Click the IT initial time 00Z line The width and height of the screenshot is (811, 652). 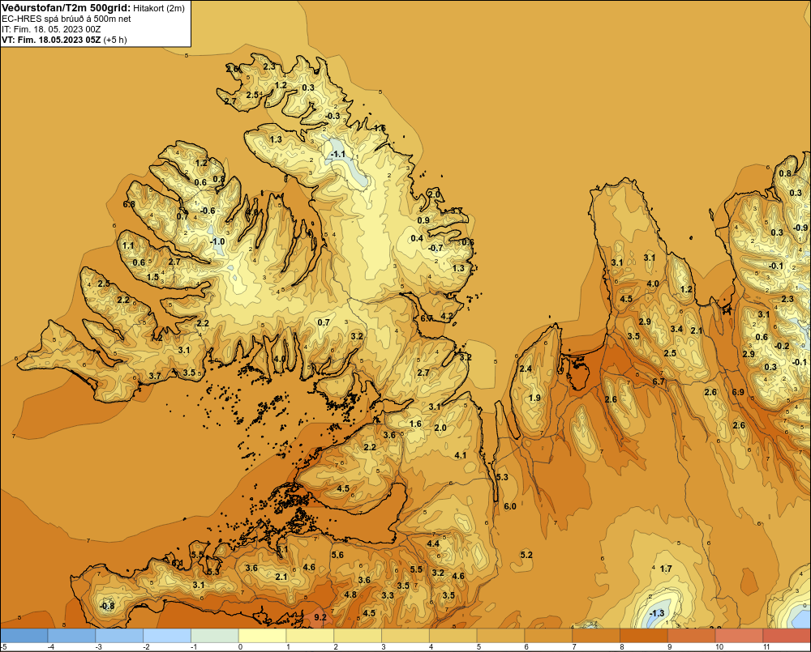point(51,29)
